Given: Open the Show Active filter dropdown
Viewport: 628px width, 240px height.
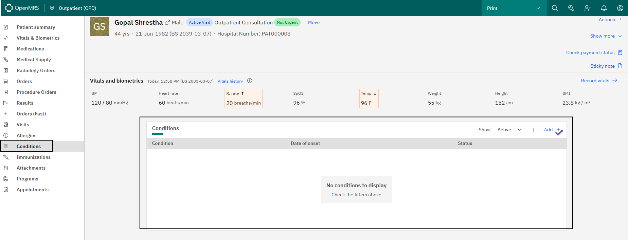Looking at the screenshot, I should click(x=509, y=130).
